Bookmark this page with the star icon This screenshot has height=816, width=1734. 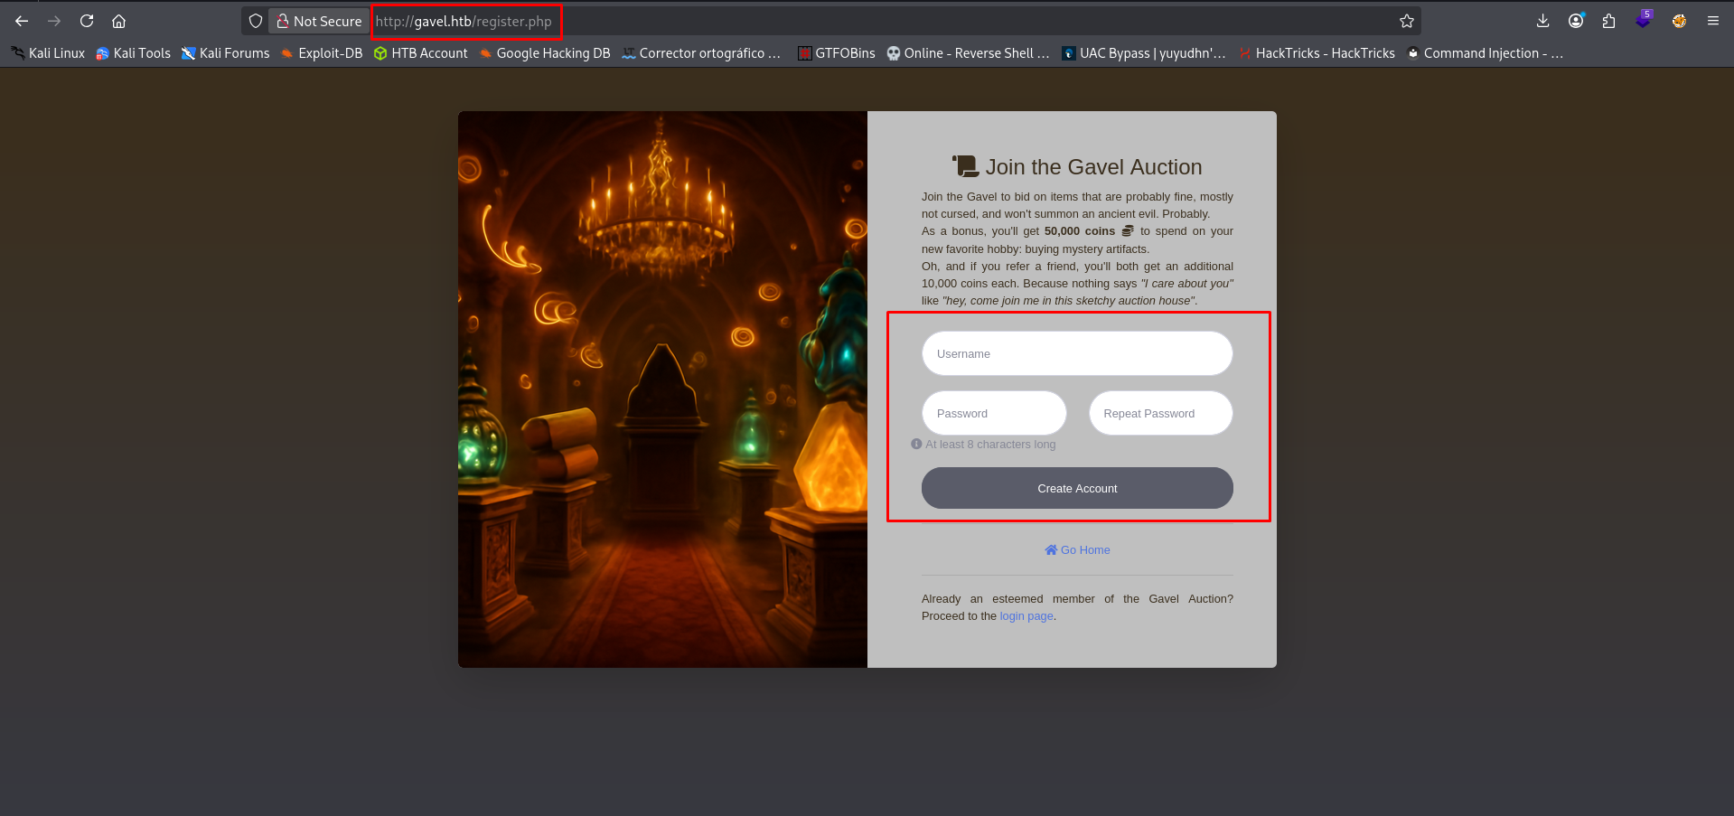(x=1406, y=21)
